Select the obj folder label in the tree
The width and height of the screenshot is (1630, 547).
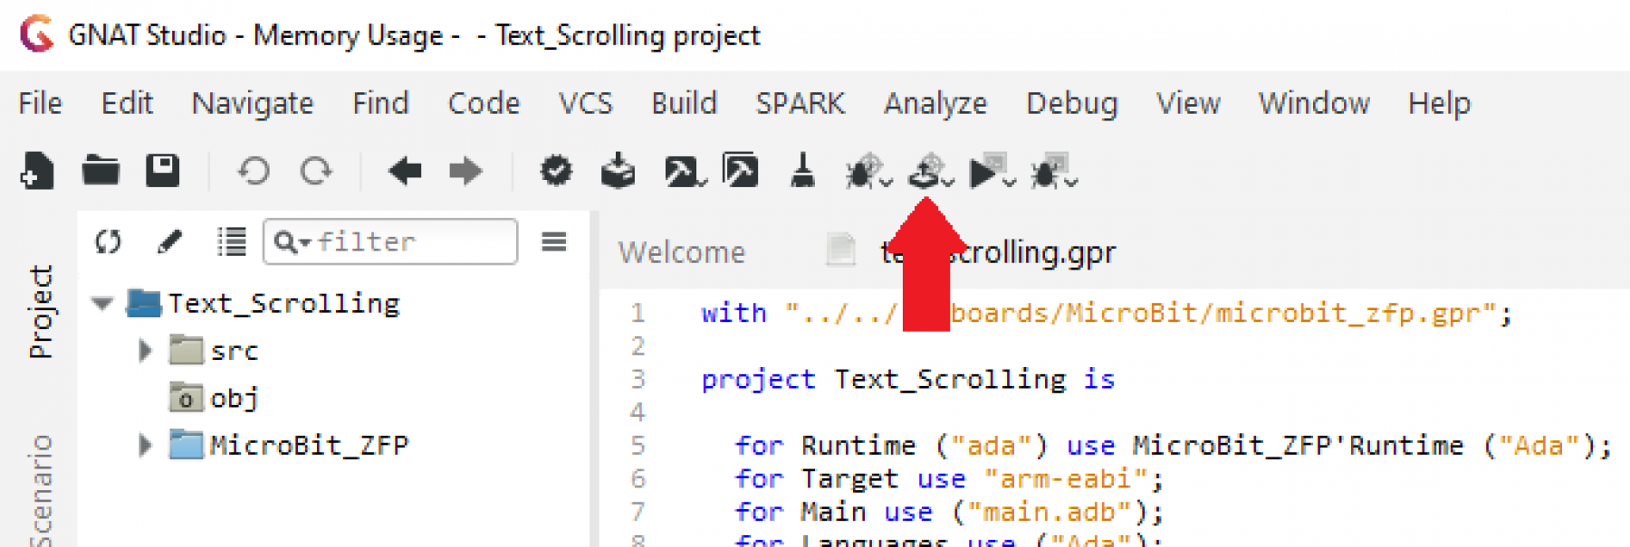235,398
